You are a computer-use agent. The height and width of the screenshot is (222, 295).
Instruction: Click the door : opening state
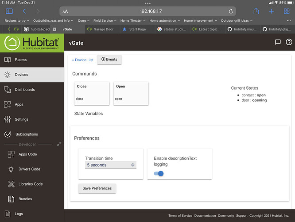click(254, 100)
